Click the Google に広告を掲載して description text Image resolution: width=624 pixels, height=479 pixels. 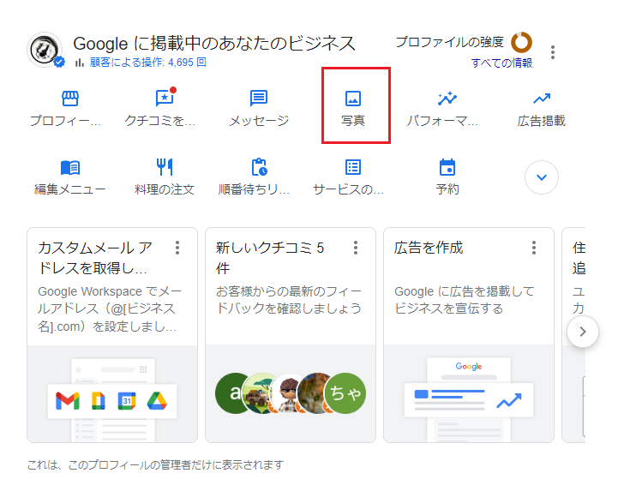click(464, 300)
